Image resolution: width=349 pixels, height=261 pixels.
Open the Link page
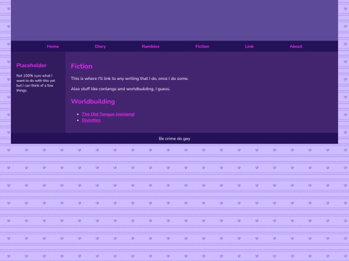(x=249, y=46)
